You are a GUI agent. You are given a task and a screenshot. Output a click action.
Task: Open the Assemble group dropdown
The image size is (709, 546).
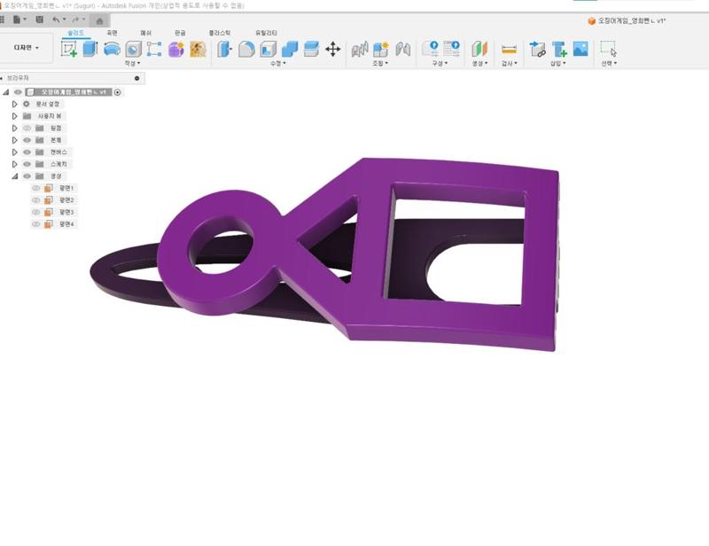[380, 63]
